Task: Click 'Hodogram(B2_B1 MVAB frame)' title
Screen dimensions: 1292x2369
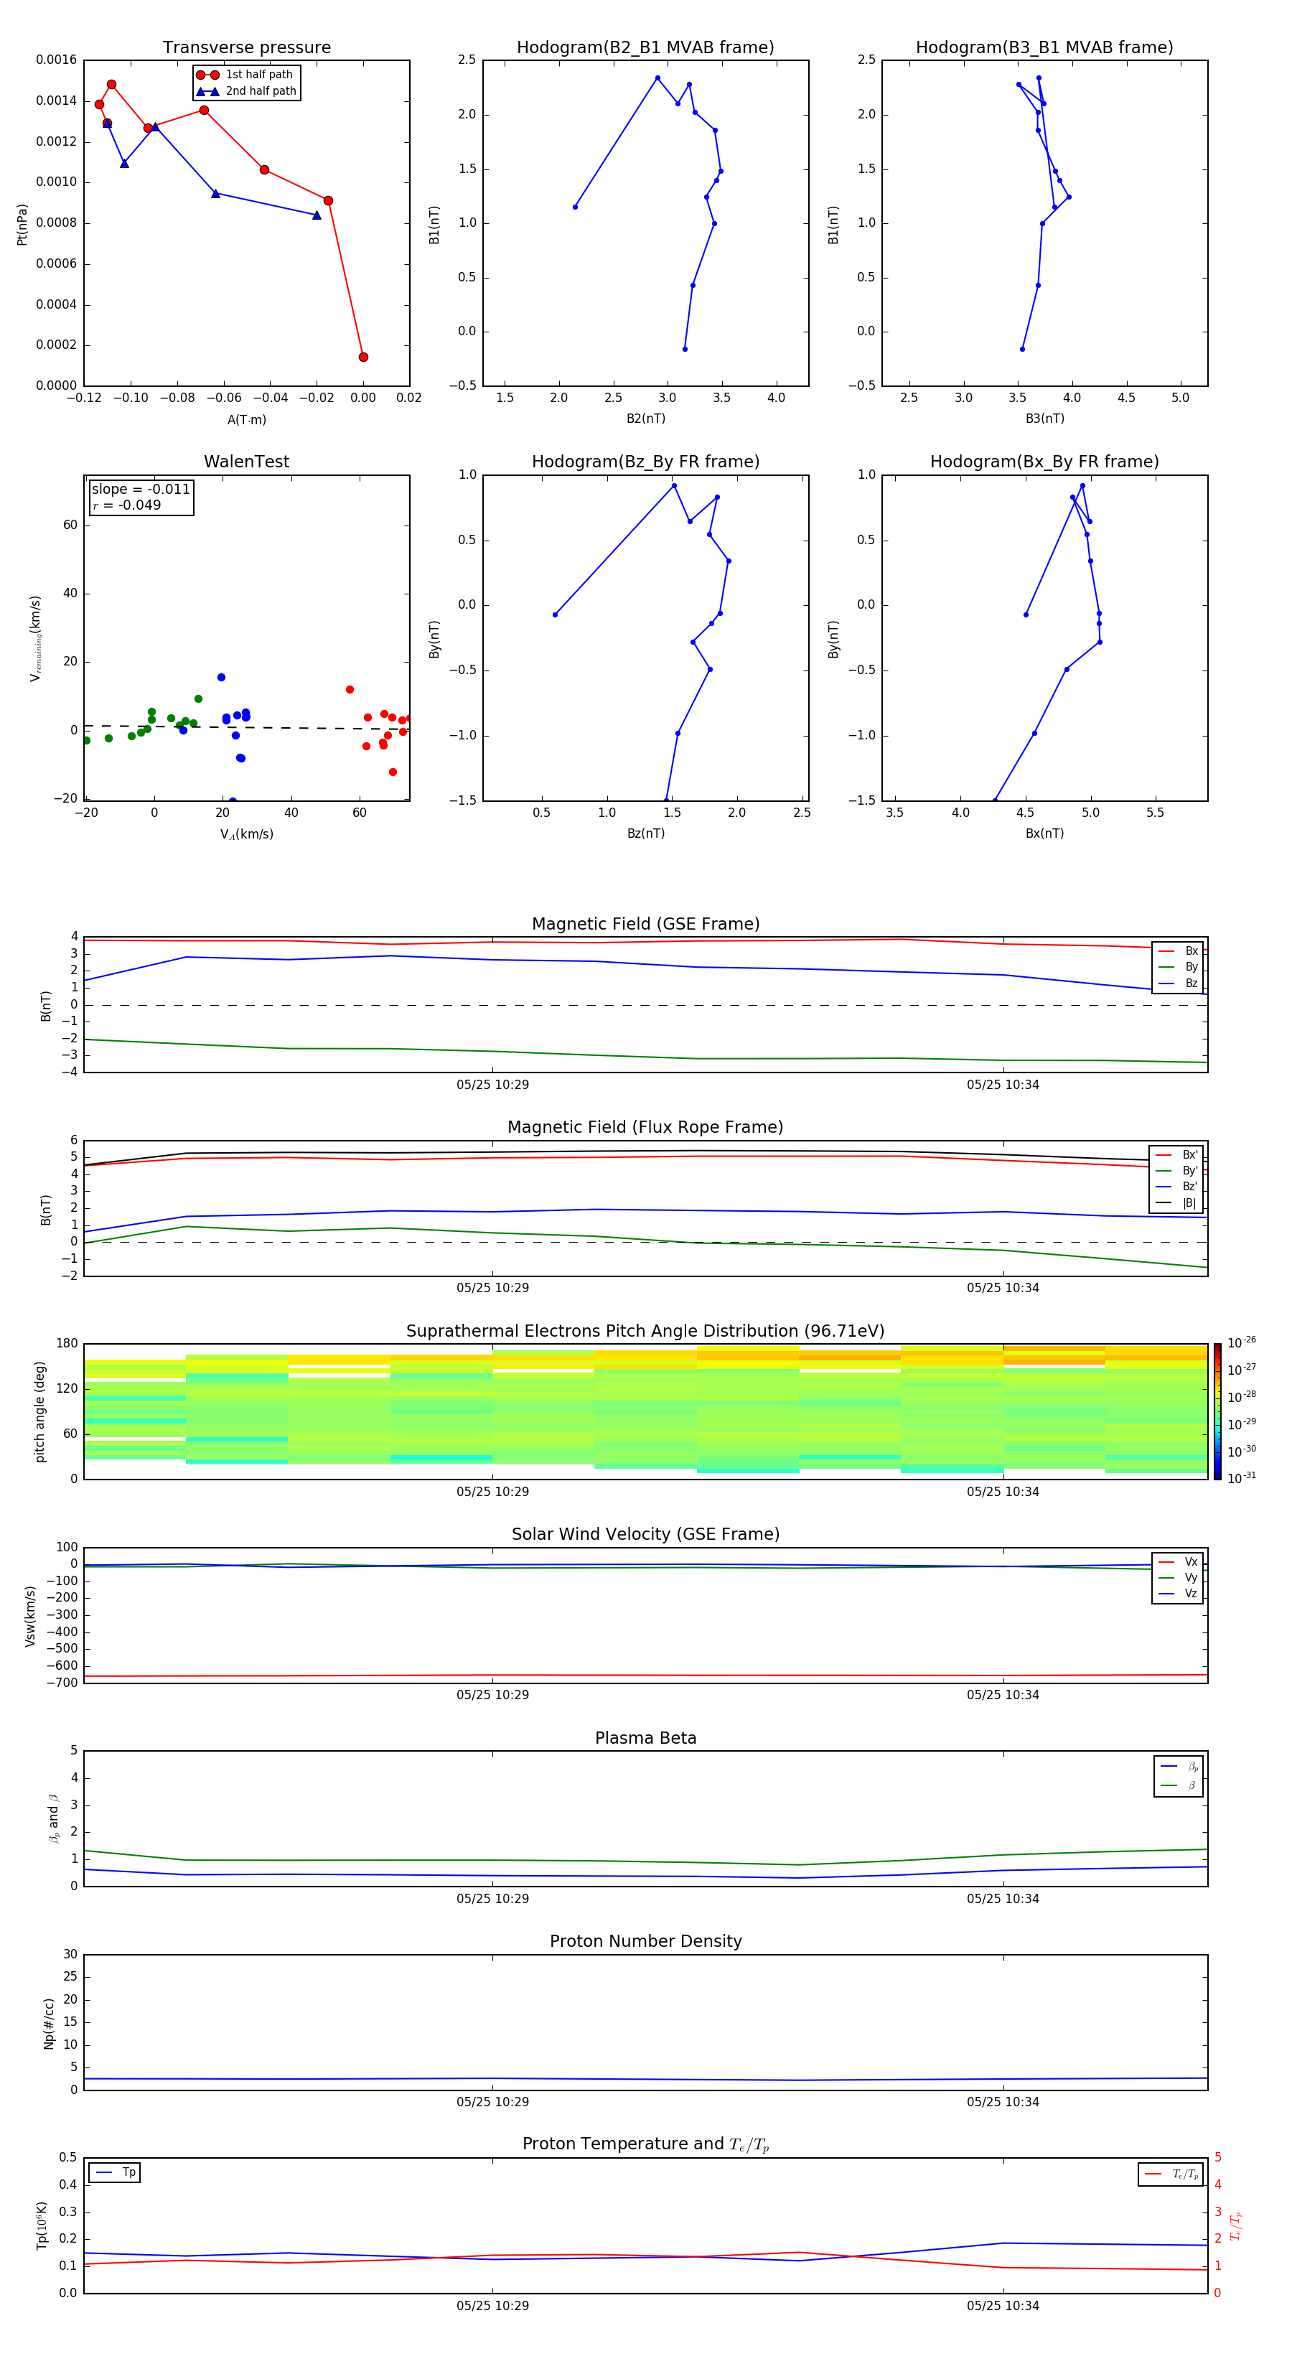Action: tap(645, 48)
